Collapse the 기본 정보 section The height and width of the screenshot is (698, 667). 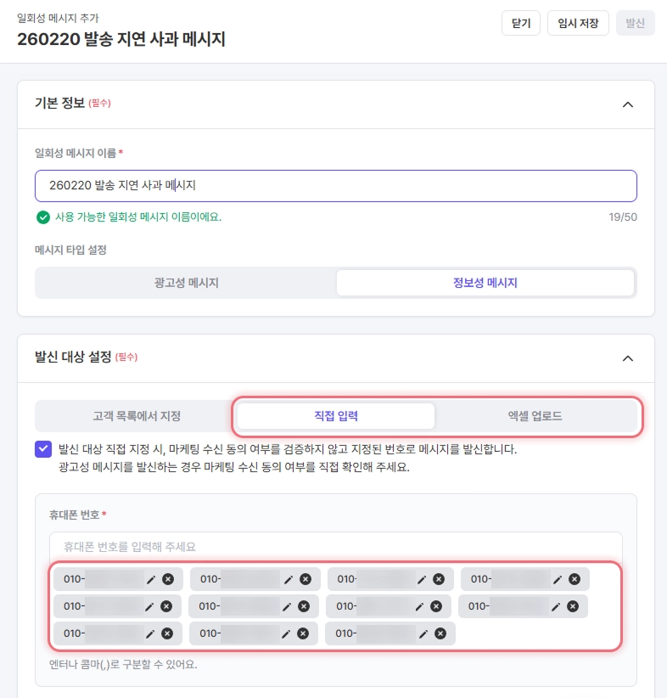628,104
